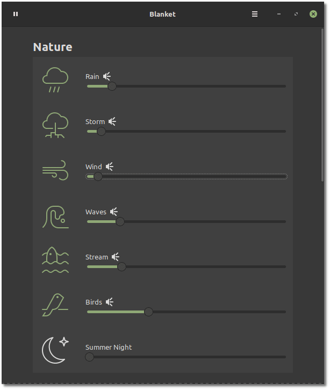Viewport: 330px width, 390px height.
Task: Click the speaker icon beside Birds
Action: tap(110, 302)
